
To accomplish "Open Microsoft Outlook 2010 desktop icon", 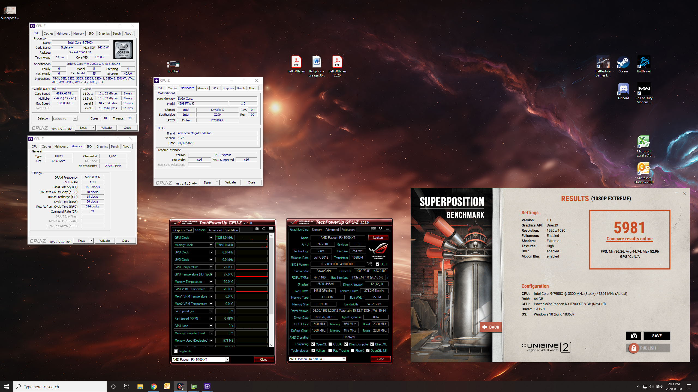I will [644, 173].
